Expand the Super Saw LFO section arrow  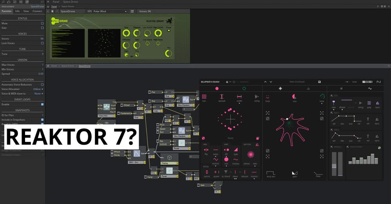click(332, 95)
